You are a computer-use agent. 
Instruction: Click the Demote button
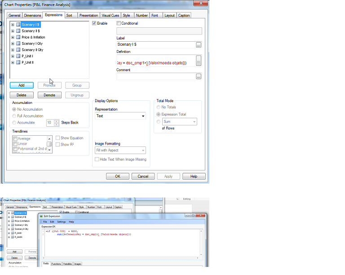49,95
